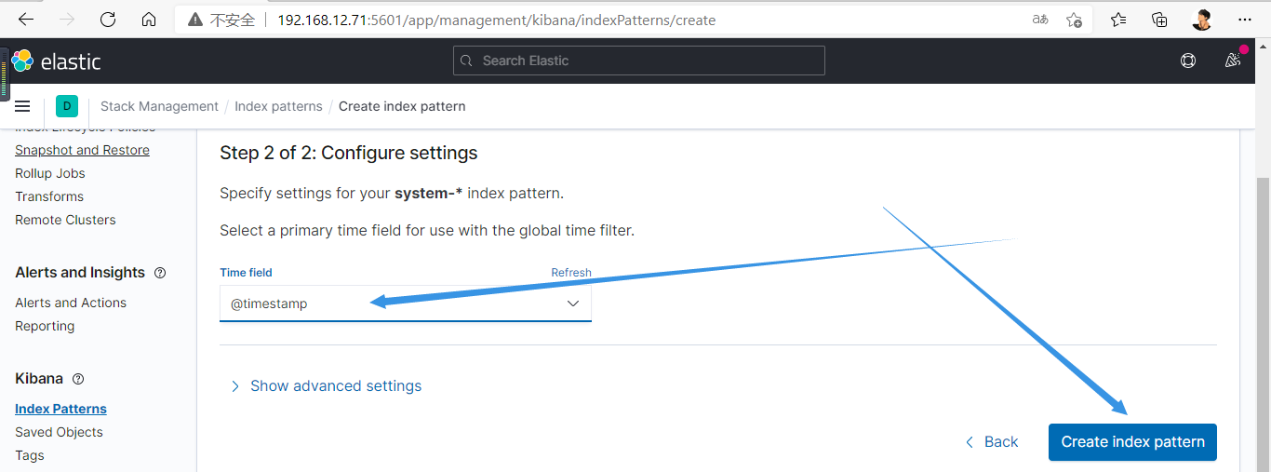The width and height of the screenshot is (1271, 472).
Task: Open Index Patterns in sidebar
Action: click(x=60, y=409)
